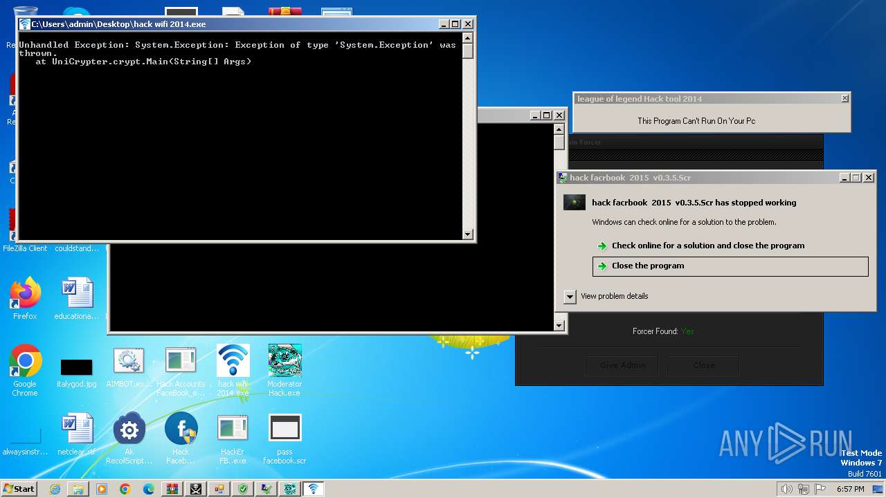Click Close the program option

pyautogui.click(x=730, y=266)
